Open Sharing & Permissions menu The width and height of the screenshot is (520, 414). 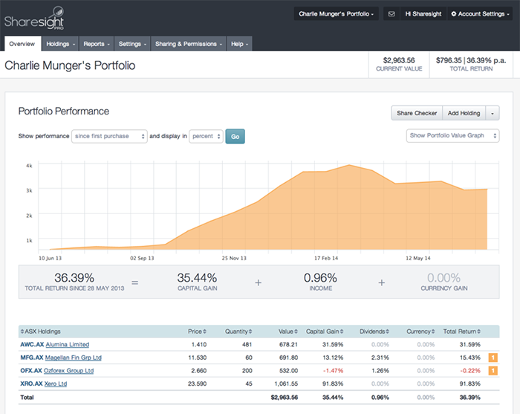click(189, 44)
